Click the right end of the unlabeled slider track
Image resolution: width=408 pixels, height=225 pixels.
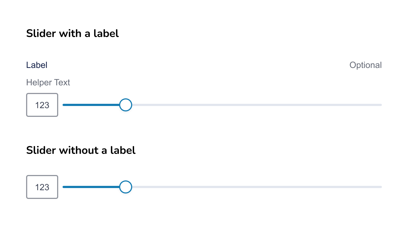[x=380, y=187]
